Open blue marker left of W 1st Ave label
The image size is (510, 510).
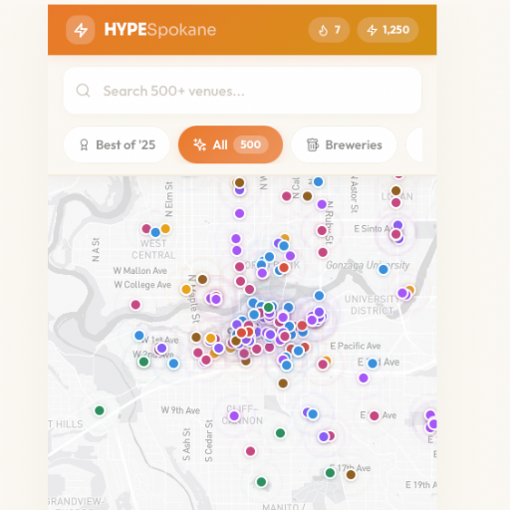point(139,336)
